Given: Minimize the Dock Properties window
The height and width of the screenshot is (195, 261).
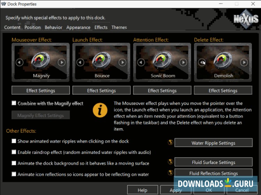Looking at the screenshot, I should pos(221,4).
